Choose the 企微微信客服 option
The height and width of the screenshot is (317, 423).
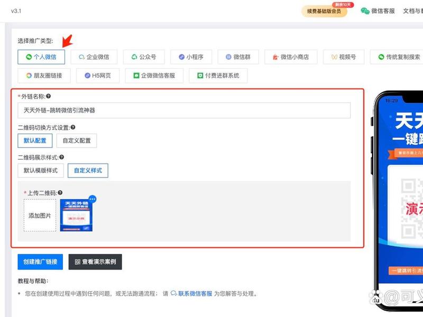pyautogui.click(x=154, y=76)
